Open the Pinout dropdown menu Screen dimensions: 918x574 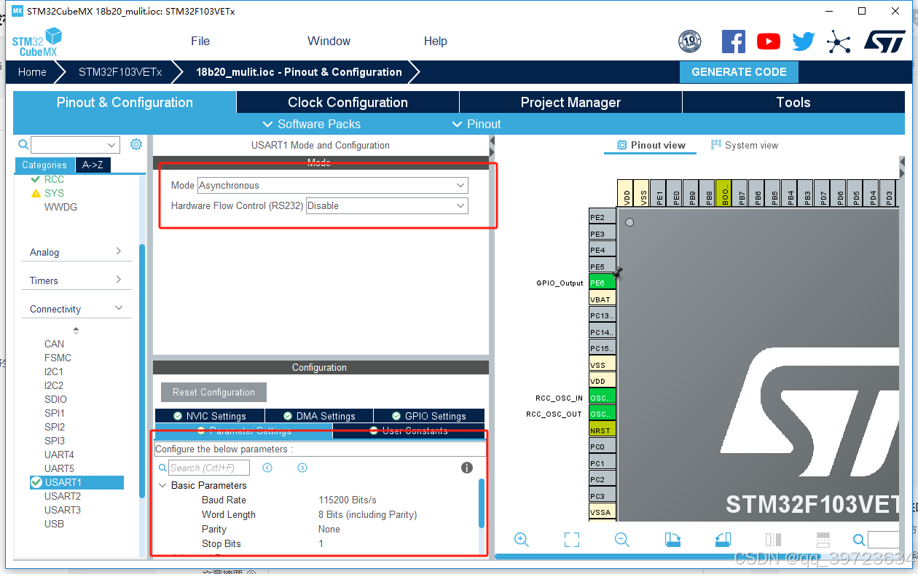pos(476,124)
